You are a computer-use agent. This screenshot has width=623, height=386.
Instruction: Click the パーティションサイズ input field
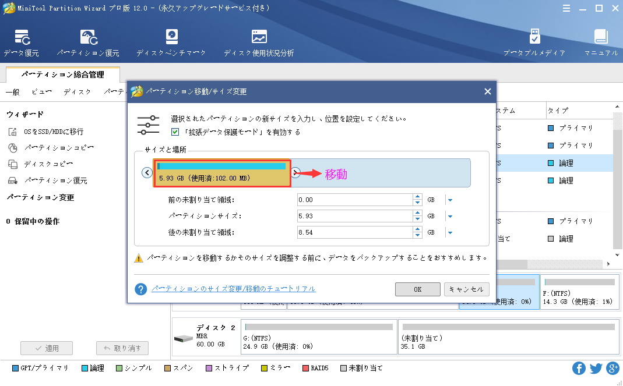[x=354, y=217]
